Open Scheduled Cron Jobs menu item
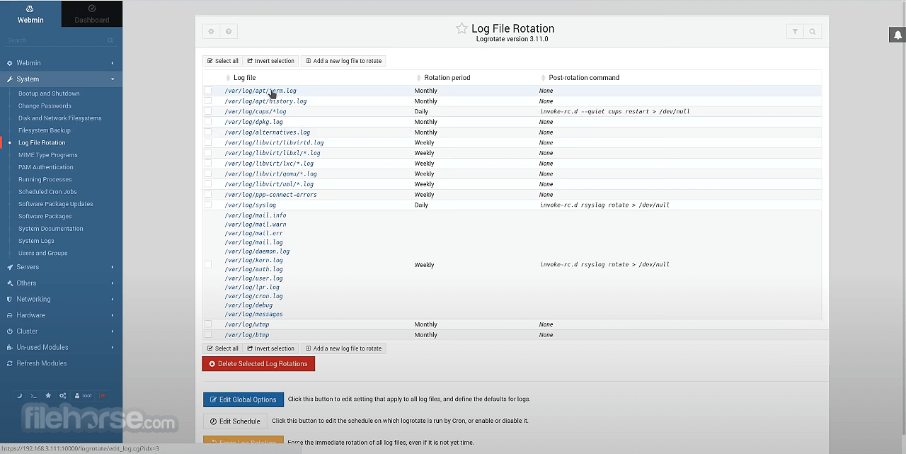 pyautogui.click(x=47, y=192)
